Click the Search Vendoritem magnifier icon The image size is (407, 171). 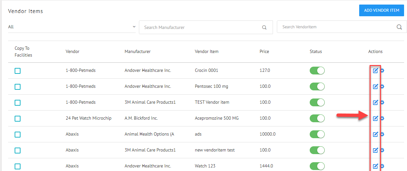[x=399, y=27]
